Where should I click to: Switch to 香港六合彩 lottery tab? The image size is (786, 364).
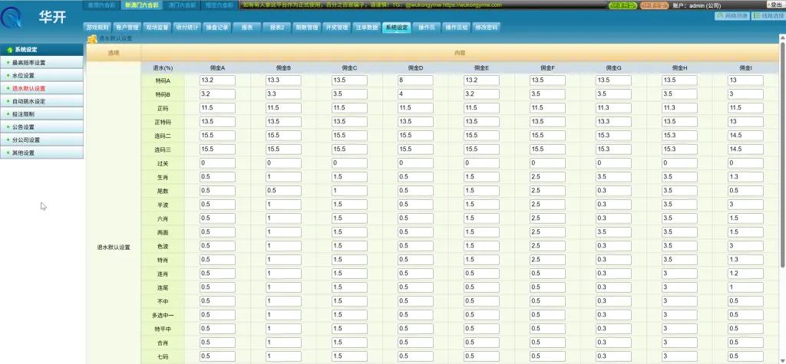[x=101, y=5]
